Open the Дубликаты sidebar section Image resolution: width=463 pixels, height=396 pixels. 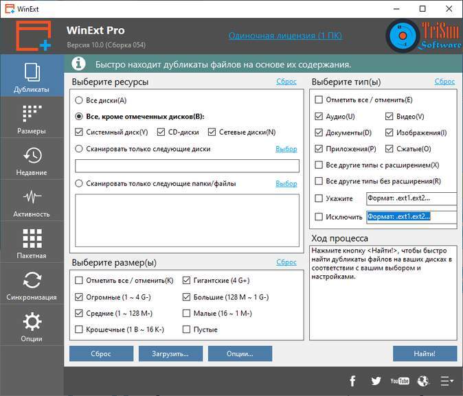32,77
